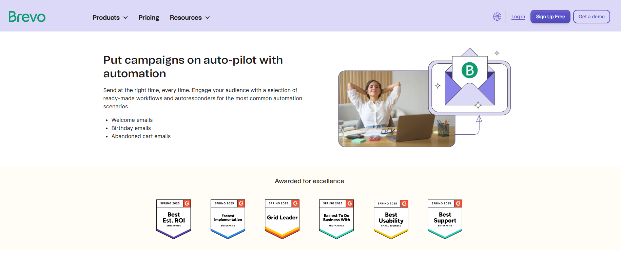The width and height of the screenshot is (621, 264).
Task: Click the 'Put campaigns on auto-pilot' heading
Action: click(x=193, y=67)
